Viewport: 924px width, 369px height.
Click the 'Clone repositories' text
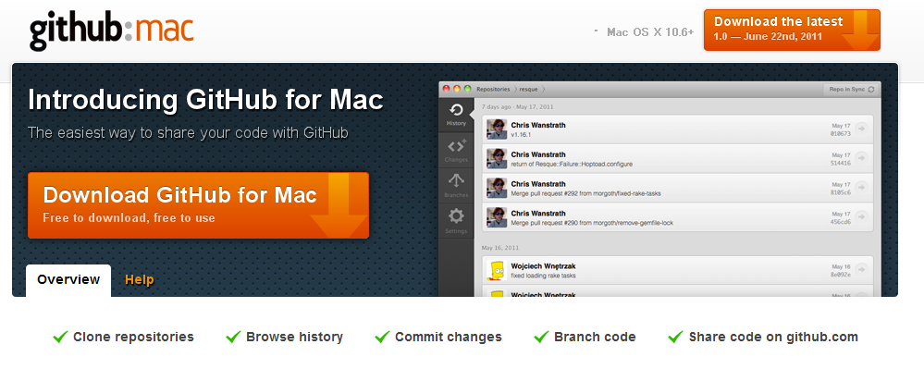(x=133, y=338)
